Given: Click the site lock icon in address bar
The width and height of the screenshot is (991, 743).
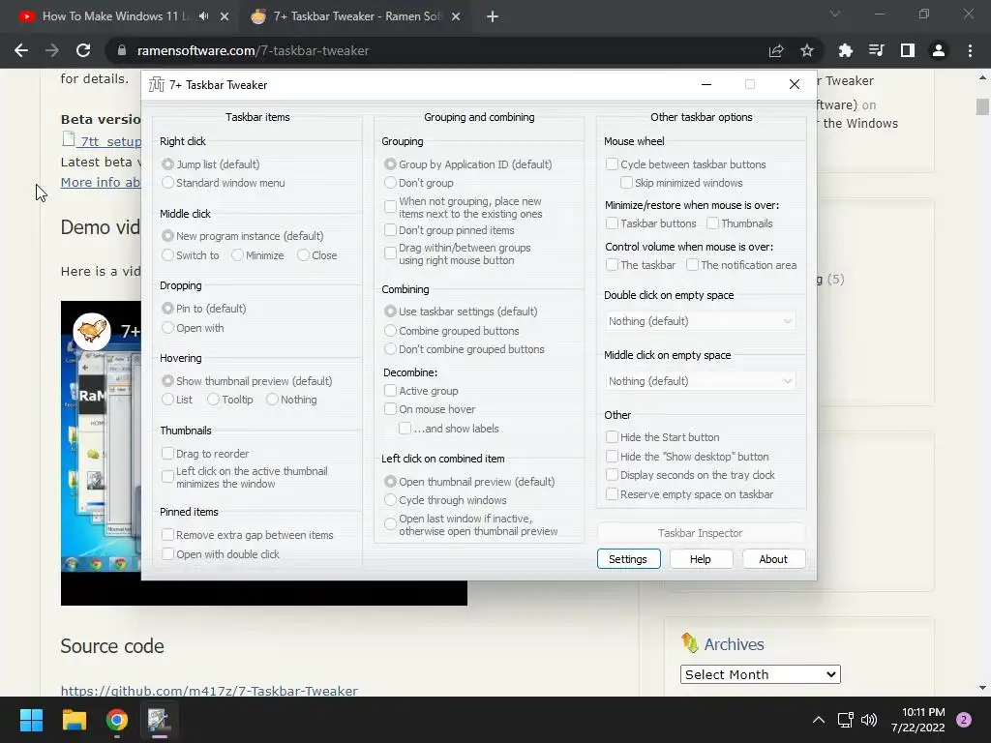Looking at the screenshot, I should click(121, 50).
